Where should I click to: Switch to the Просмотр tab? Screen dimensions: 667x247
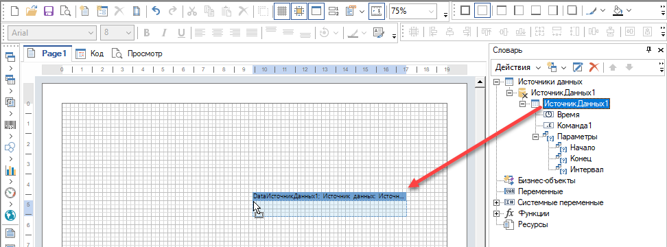137,54
